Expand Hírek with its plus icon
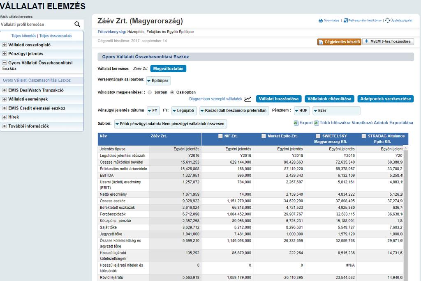This screenshot has height=281, width=421. [x=4, y=117]
